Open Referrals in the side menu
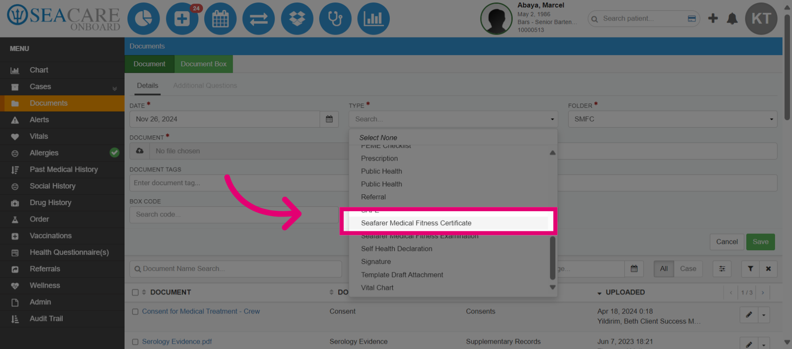The height and width of the screenshot is (349, 792). [62, 269]
